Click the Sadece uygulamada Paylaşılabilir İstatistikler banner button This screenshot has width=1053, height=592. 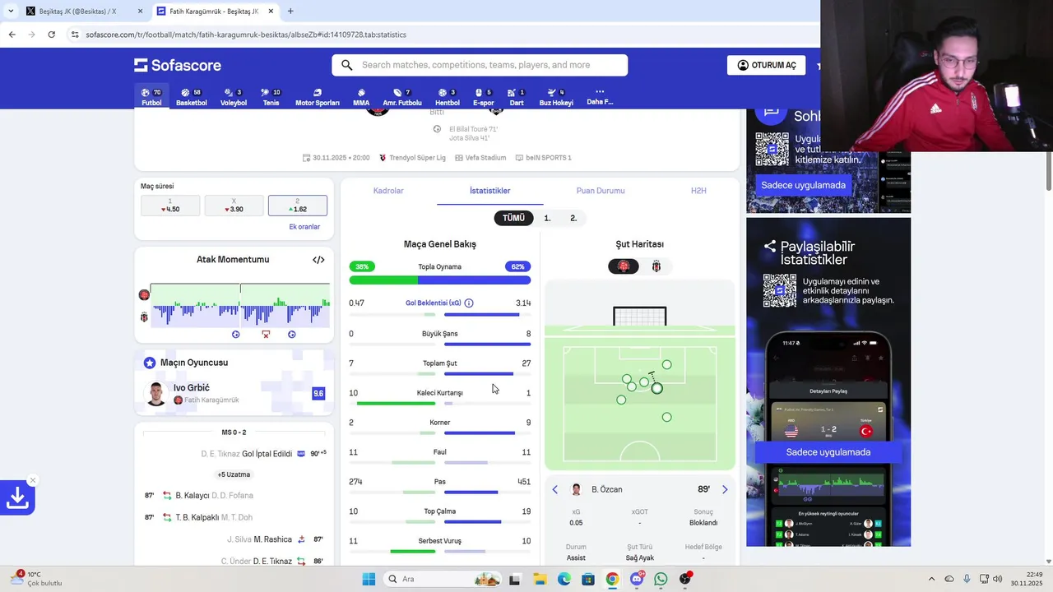[x=828, y=451]
